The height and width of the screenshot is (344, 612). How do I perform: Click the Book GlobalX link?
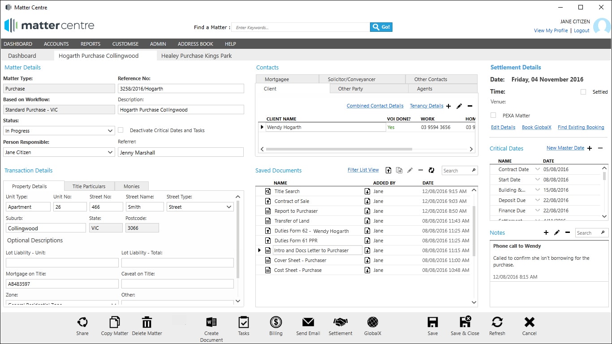click(536, 127)
